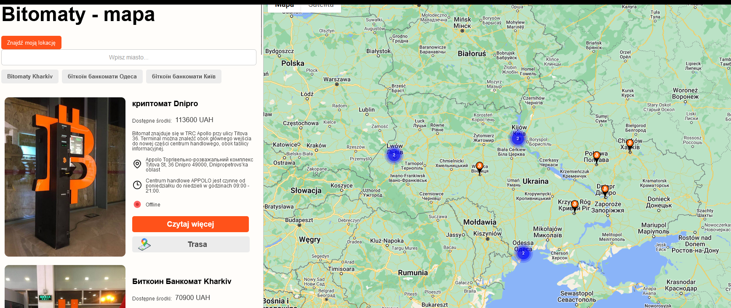This screenshot has height=308, width=731.
Task: Click the bitcoin marker at Vinnytsia
Action: point(480,168)
